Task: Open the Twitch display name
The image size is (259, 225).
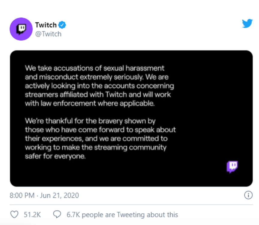Action: [46, 25]
